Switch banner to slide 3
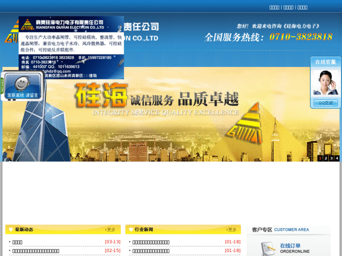The height and width of the screenshot is (256, 342). 331,158
